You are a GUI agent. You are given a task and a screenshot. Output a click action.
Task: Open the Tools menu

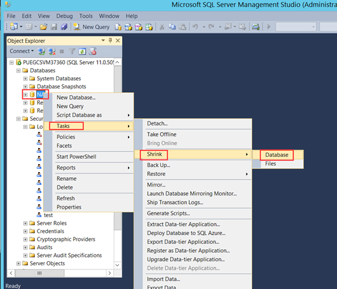tap(86, 16)
